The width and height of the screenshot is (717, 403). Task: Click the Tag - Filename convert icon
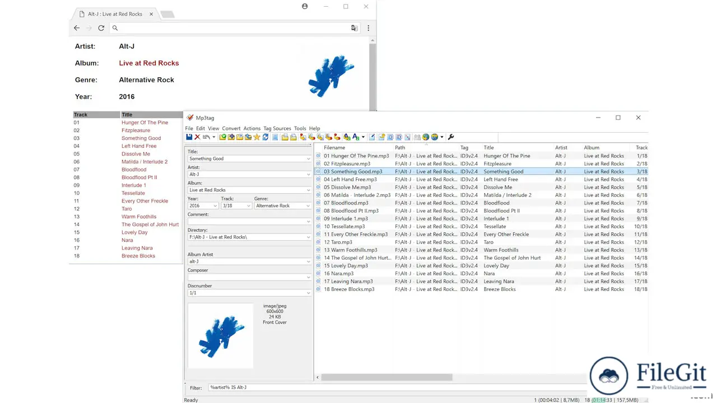[302, 137]
